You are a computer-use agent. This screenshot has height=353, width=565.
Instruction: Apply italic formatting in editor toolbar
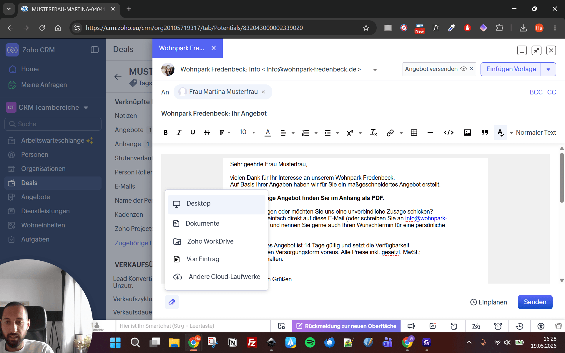[x=179, y=133]
